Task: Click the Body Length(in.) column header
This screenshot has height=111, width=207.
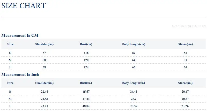Action: coord(134,83)
